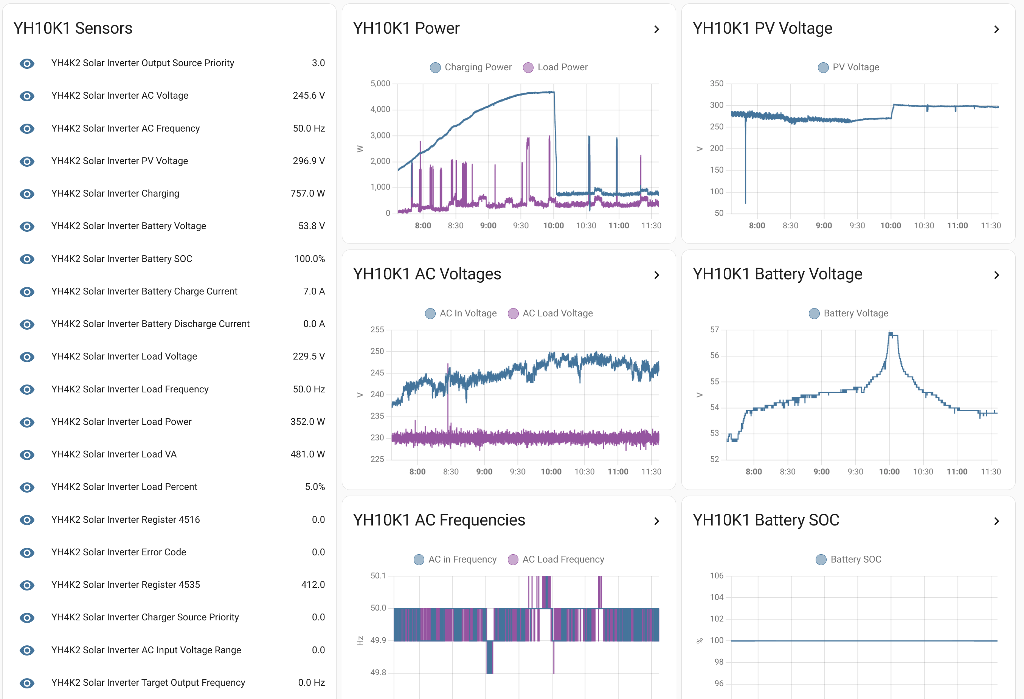Viewport: 1024px width, 699px height.
Task: Click eye icon beside Load Percent sensor
Action: pos(27,487)
